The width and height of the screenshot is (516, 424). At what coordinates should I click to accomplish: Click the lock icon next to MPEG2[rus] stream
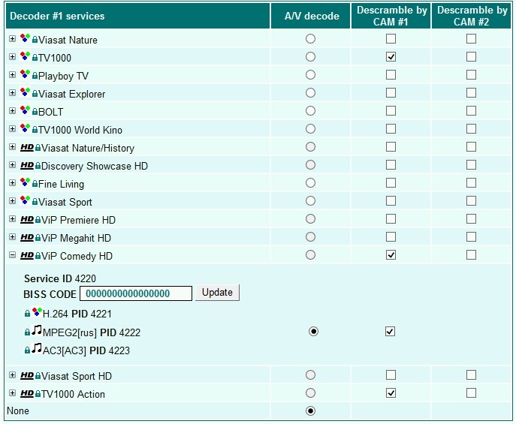(x=27, y=332)
